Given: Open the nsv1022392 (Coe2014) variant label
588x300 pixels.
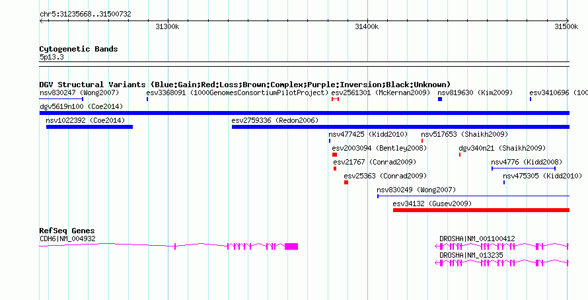Looking at the screenshot, I should pyautogui.click(x=85, y=120).
